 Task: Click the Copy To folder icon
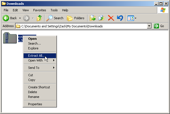click(x=102, y=18)
